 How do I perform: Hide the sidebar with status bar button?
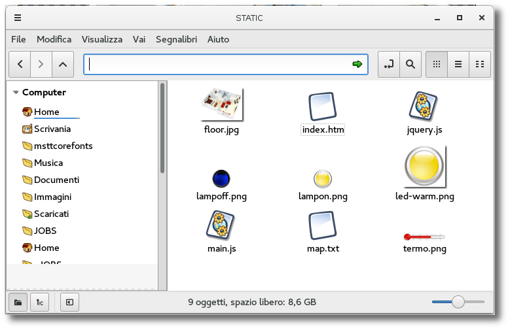coord(69,302)
